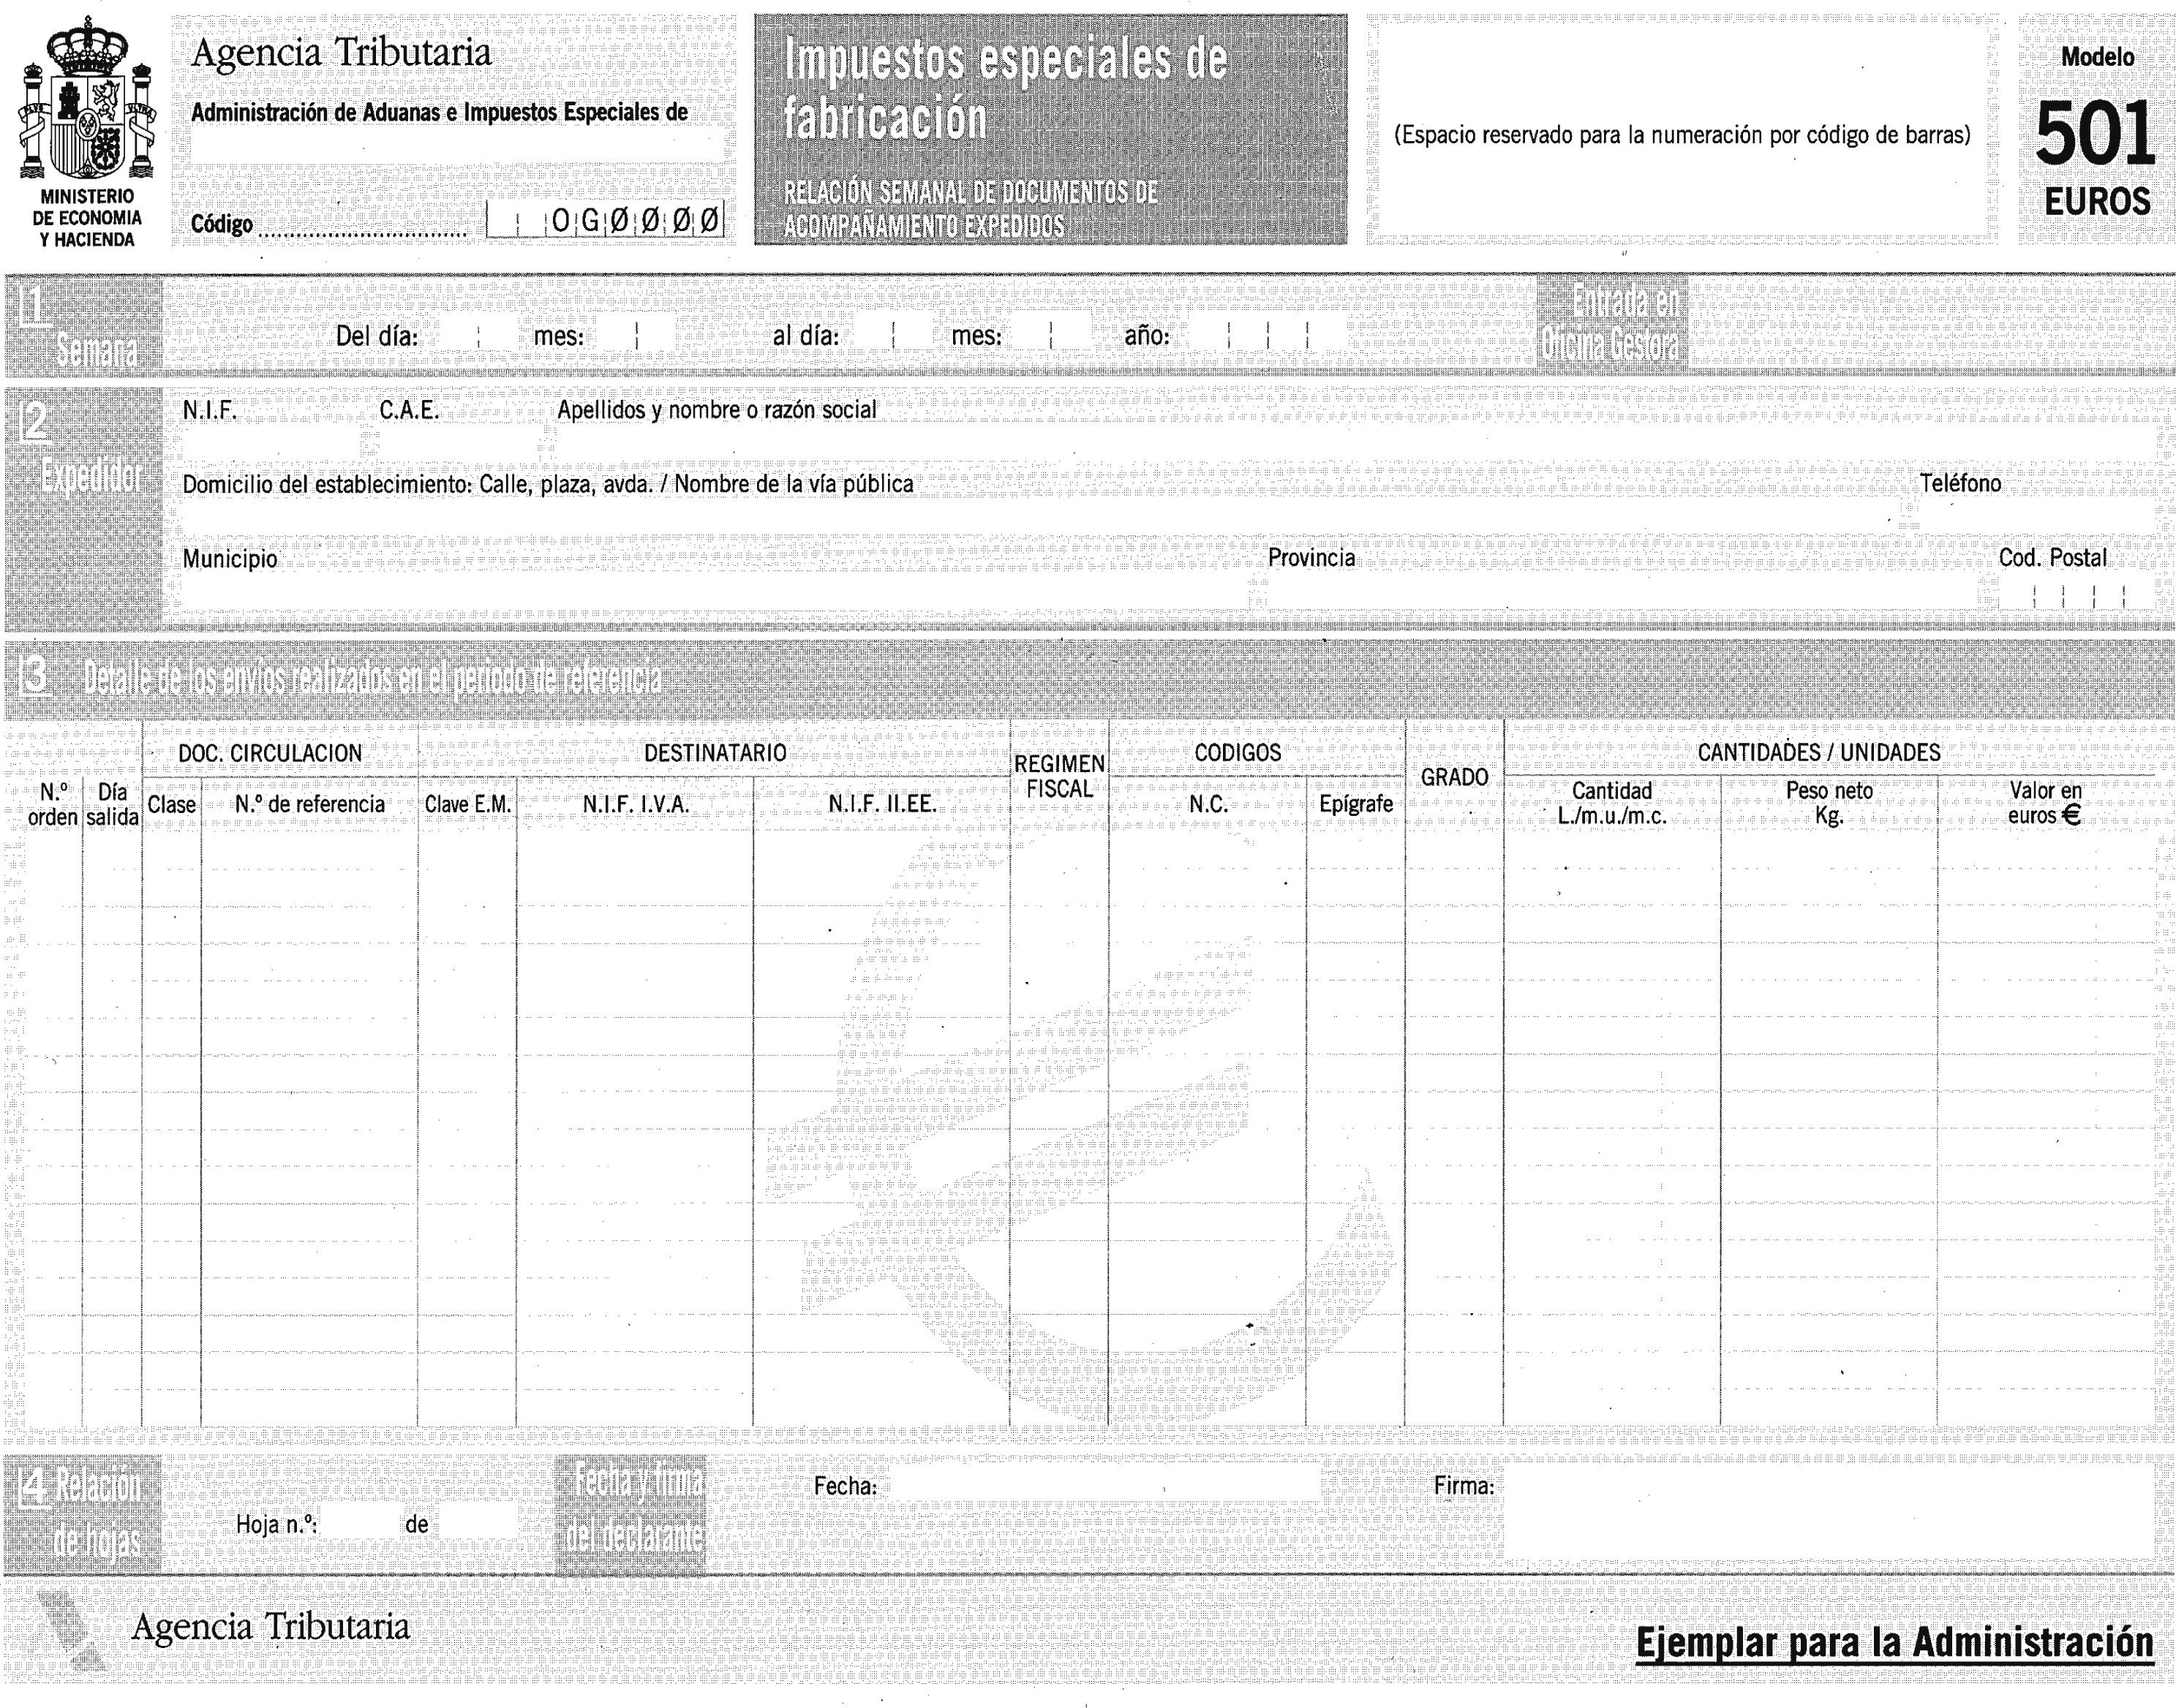Image resolution: width=2176 pixels, height=1708 pixels.
Task: Click the 'Domicilio del establecimiento' field
Action: click(1041, 515)
